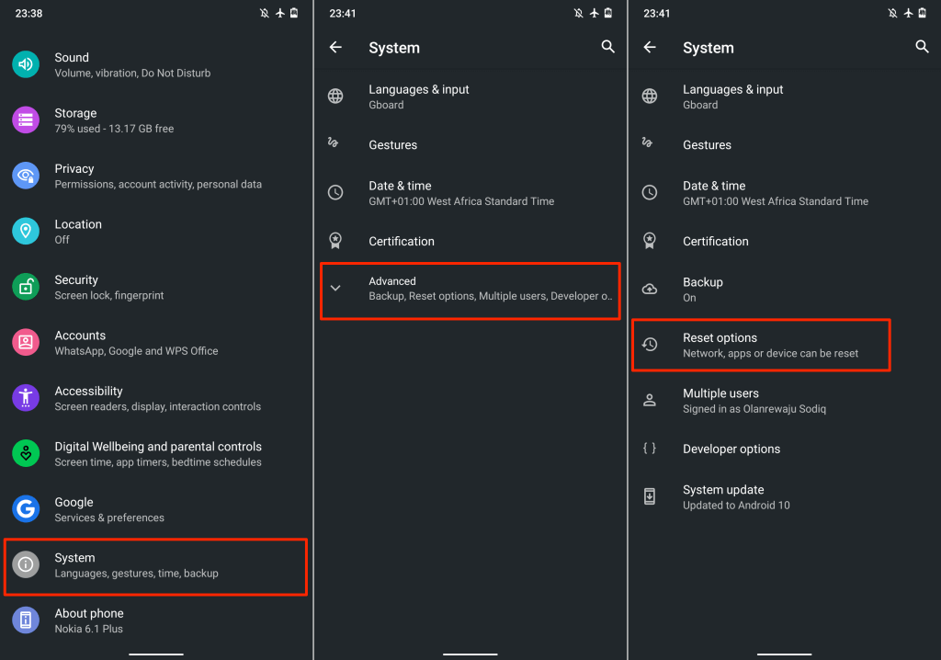Tap the Location pin icon
Viewport: 941px width, 660px height.
[x=26, y=232]
